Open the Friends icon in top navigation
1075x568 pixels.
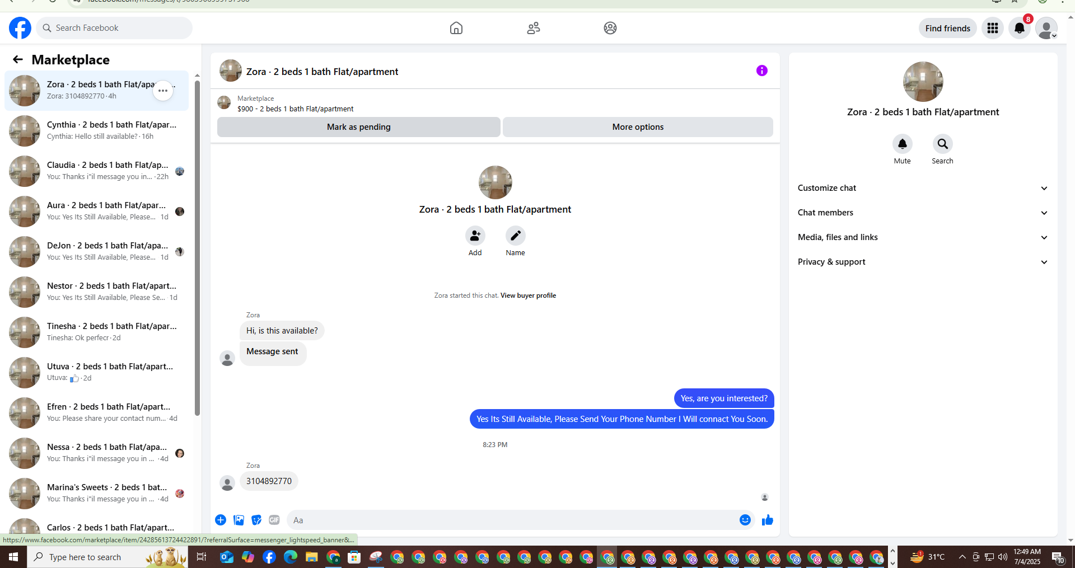tap(534, 28)
